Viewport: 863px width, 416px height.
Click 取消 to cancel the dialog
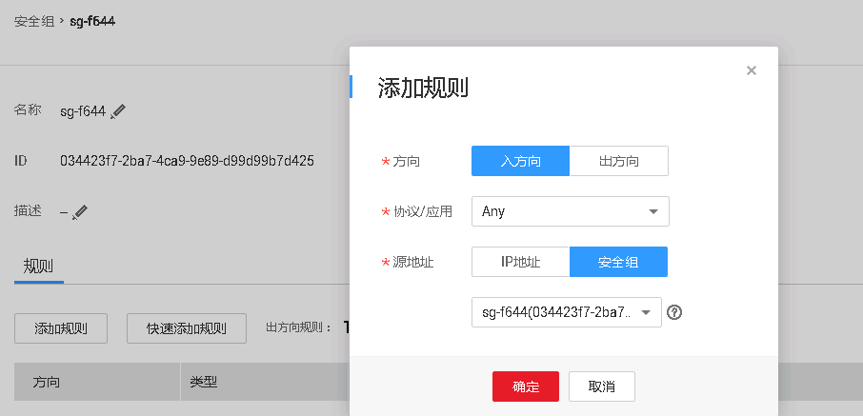tap(602, 386)
